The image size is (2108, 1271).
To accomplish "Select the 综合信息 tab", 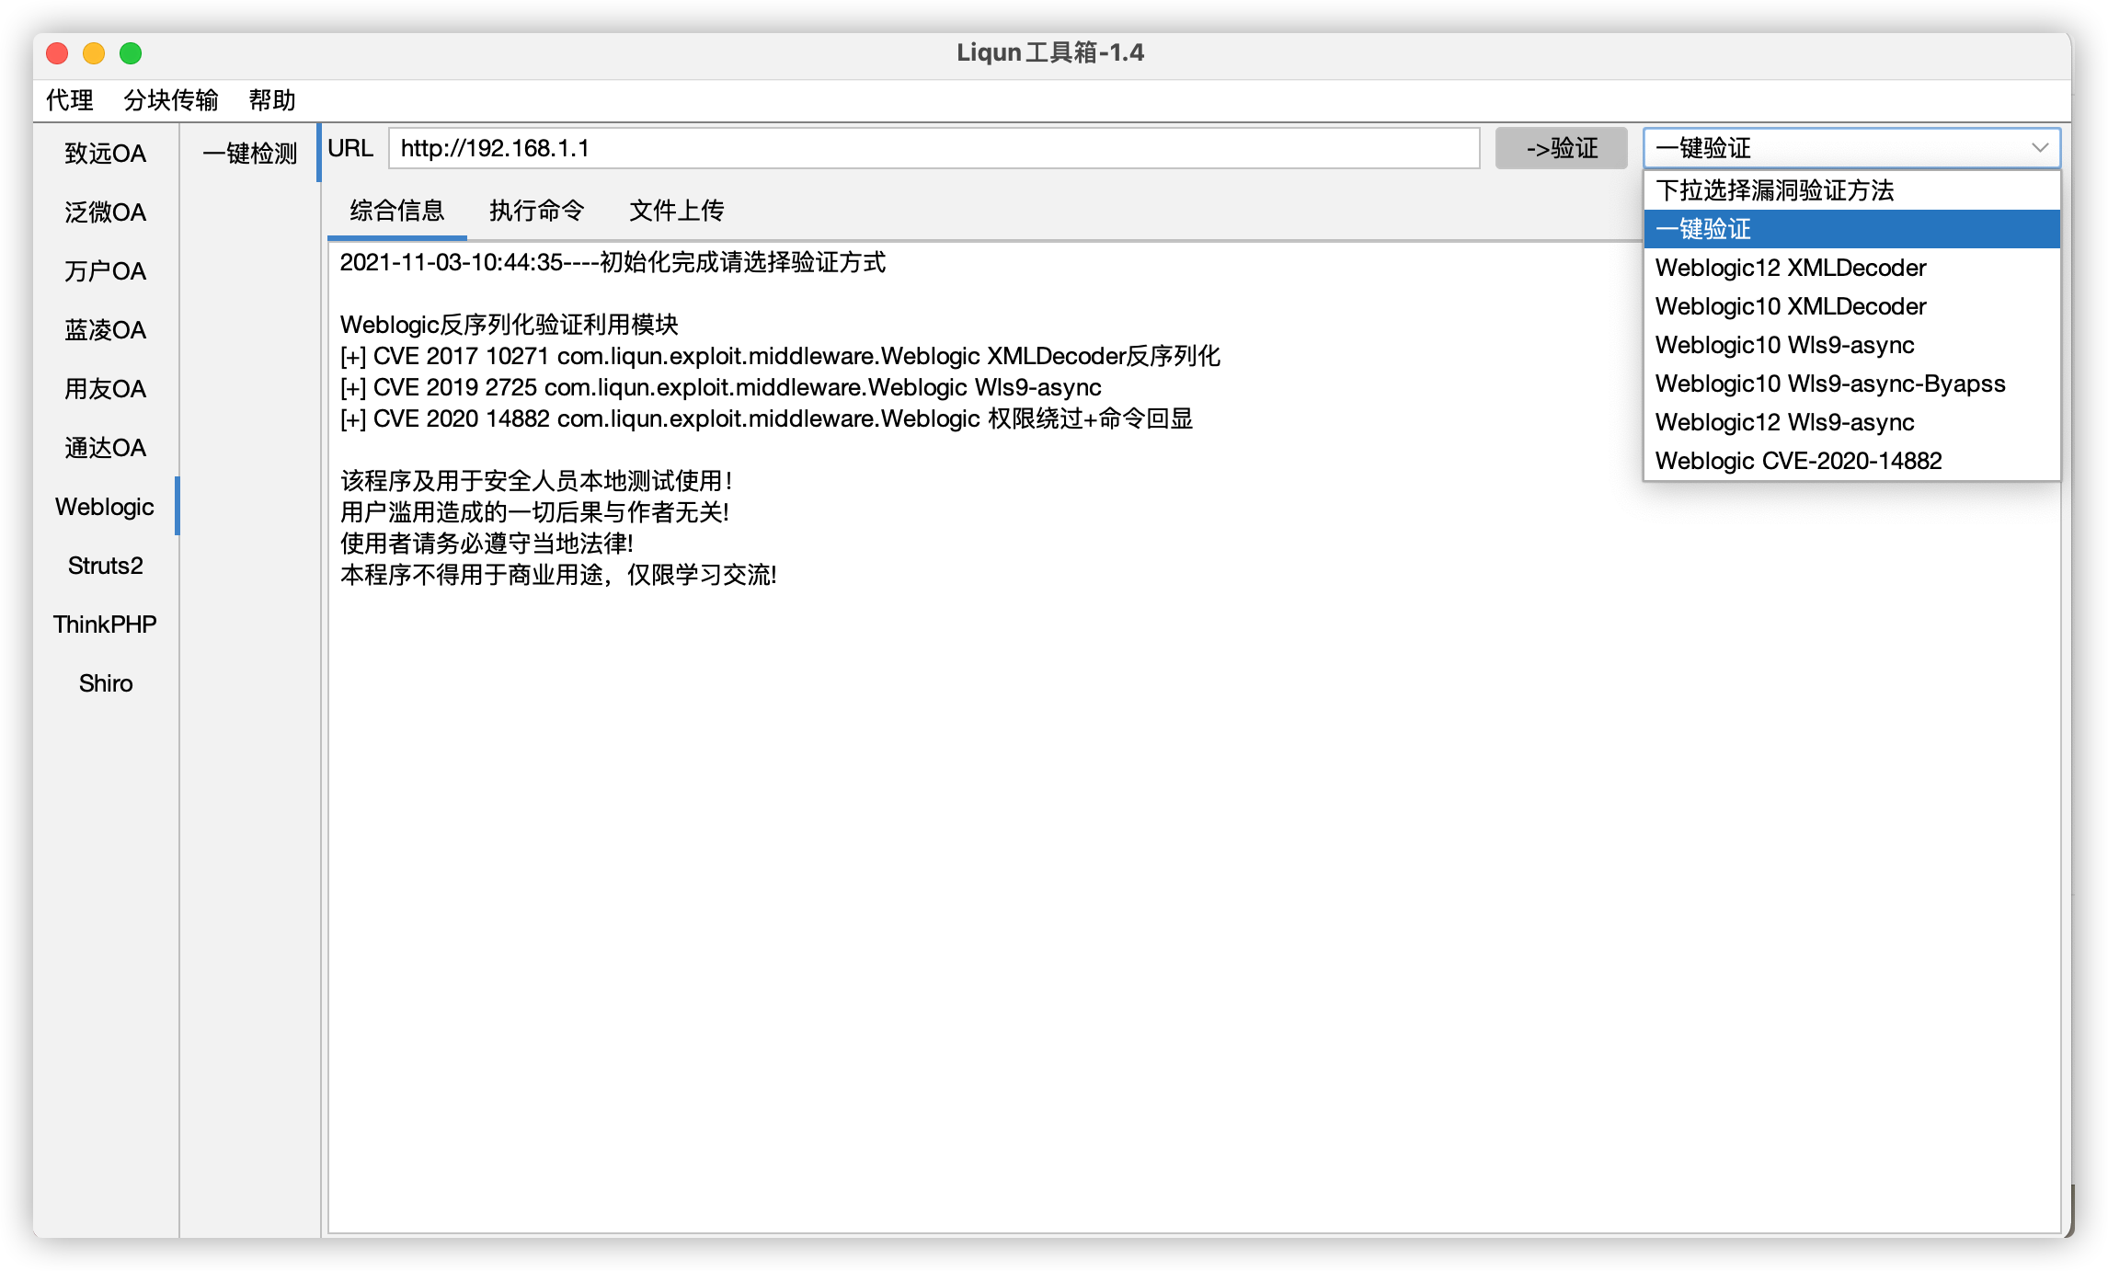I will pos(396,211).
